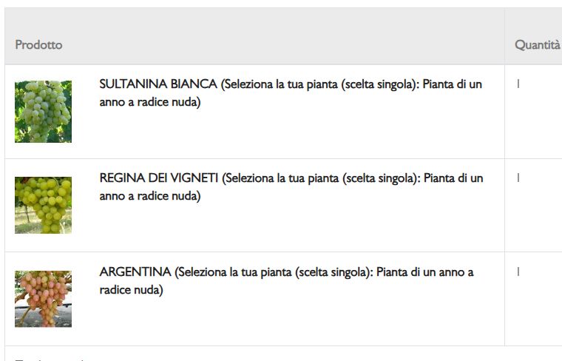Select the quantity in Regina dei Vigneti row
562x361 pixels.
point(518,178)
